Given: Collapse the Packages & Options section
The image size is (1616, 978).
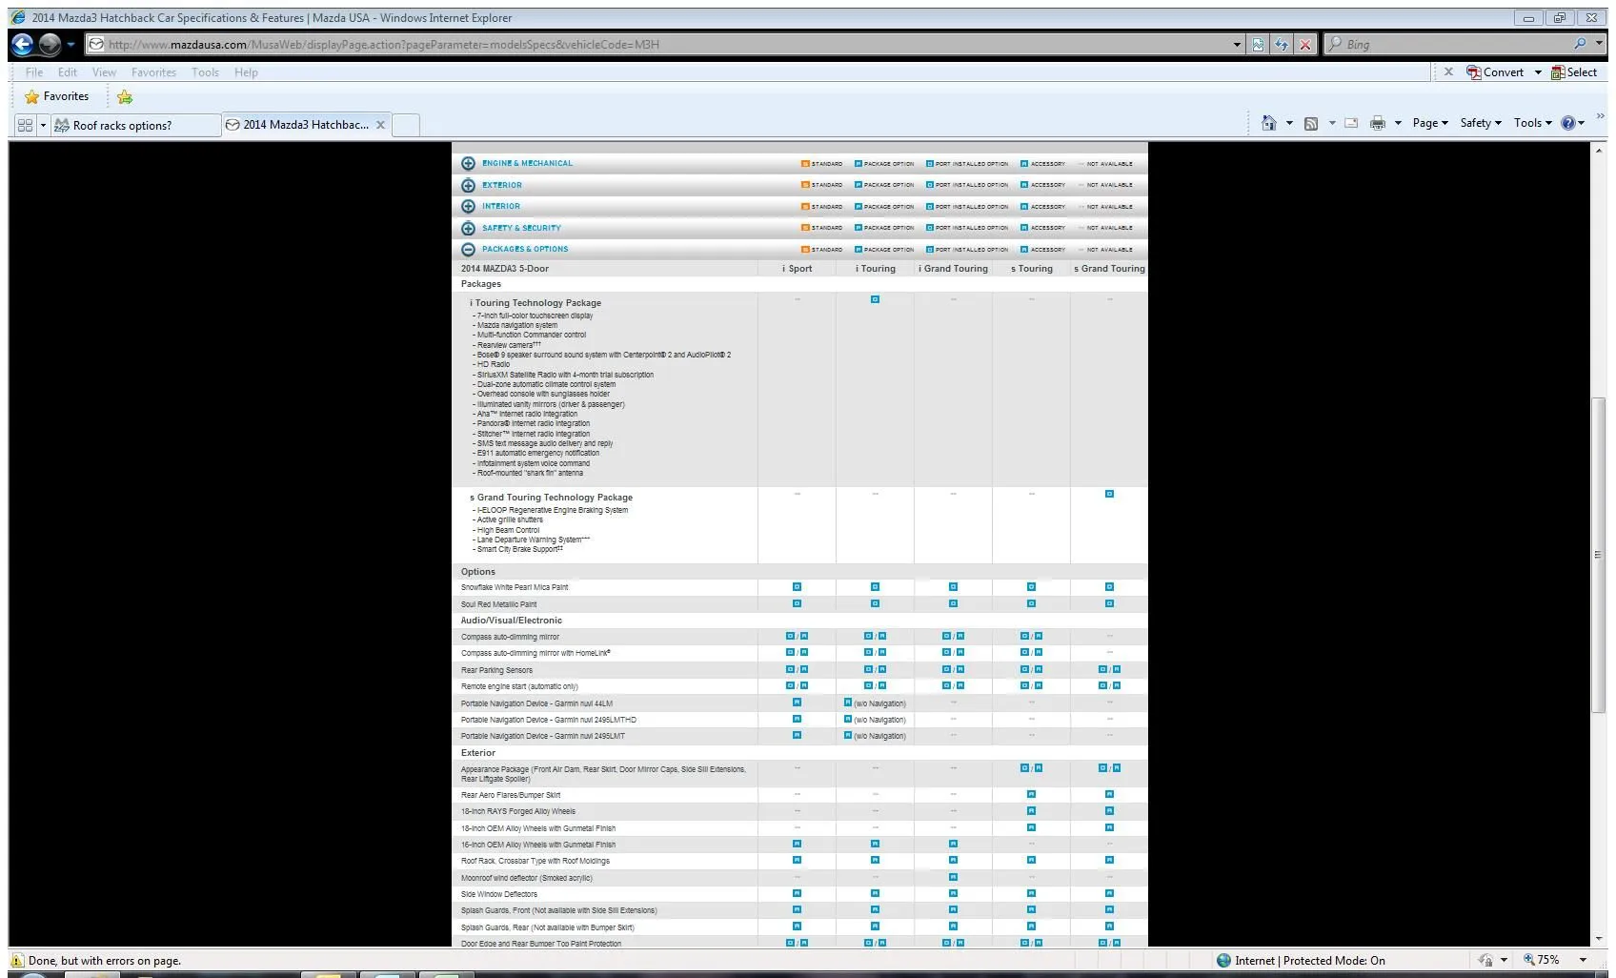Looking at the screenshot, I should tap(468, 249).
